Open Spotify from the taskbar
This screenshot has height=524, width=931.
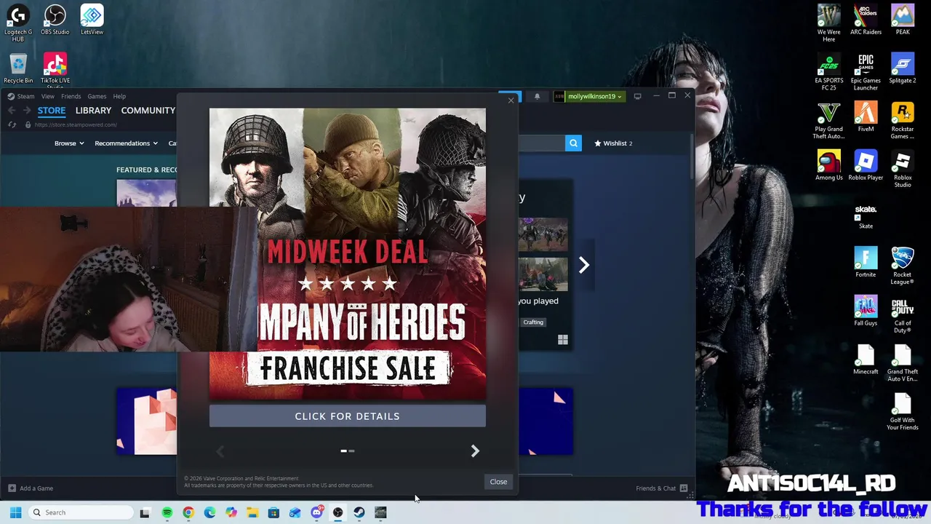(167, 512)
